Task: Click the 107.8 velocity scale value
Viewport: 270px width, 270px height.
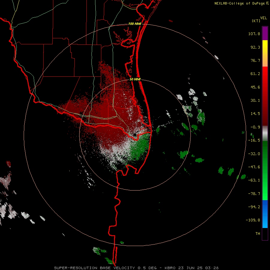Action: (x=254, y=34)
